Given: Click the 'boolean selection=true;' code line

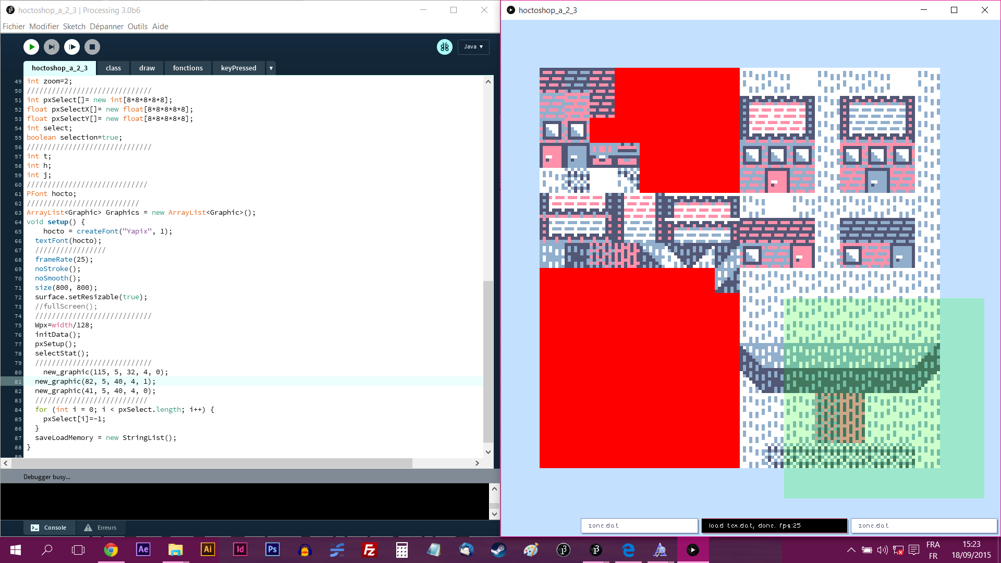Looking at the screenshot, I should (74, 138).
